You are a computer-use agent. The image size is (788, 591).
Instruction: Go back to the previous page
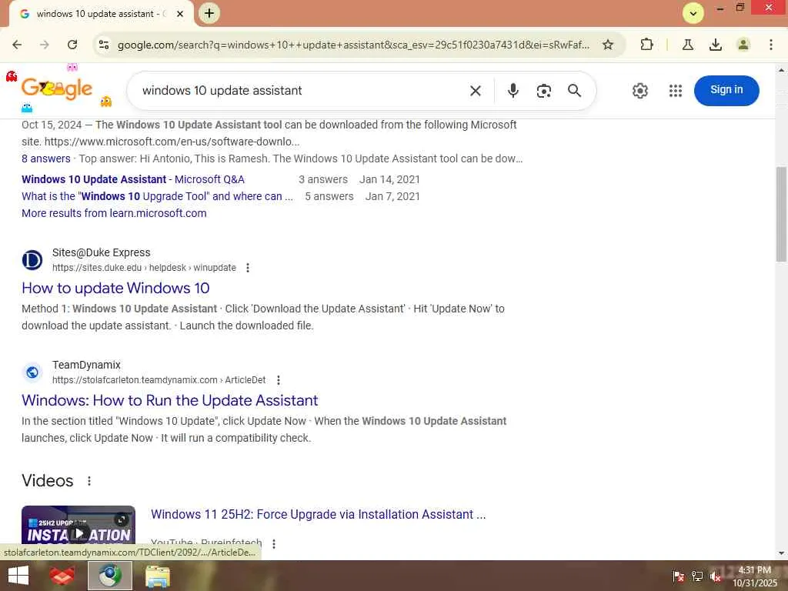(x=17, y=45)
